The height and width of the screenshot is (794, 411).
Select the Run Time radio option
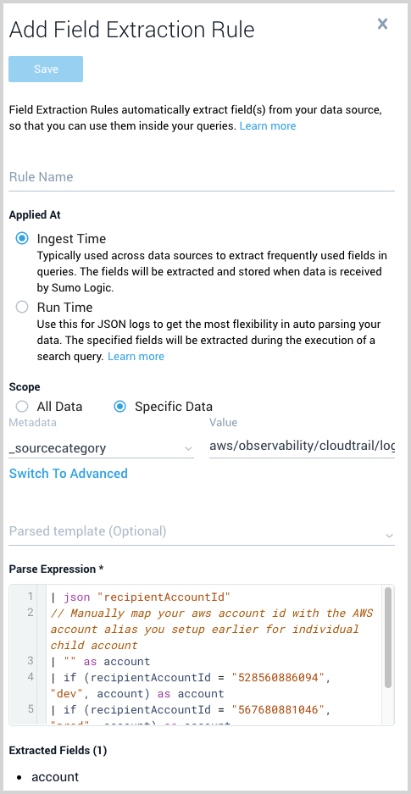[x=22, y=307]
